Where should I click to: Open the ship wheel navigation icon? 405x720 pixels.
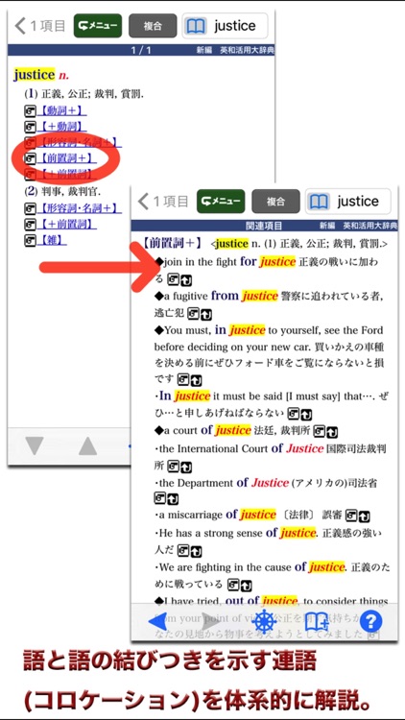(x=264, y=622)
